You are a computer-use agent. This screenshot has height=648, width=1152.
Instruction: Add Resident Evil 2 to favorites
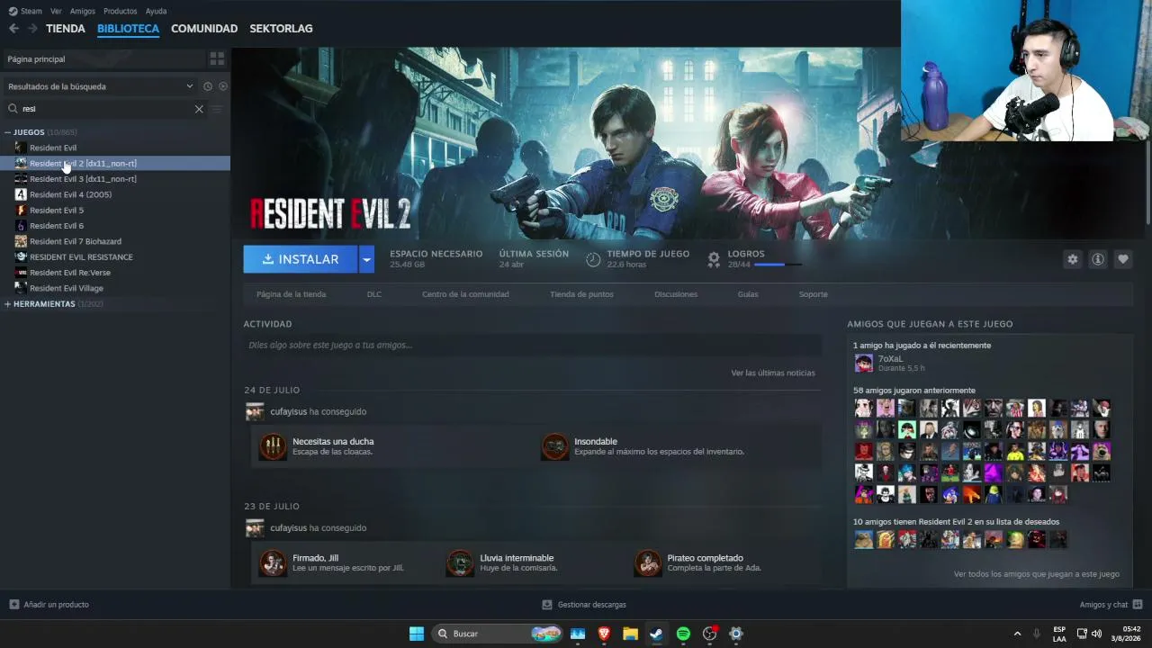pos(1123,259)
